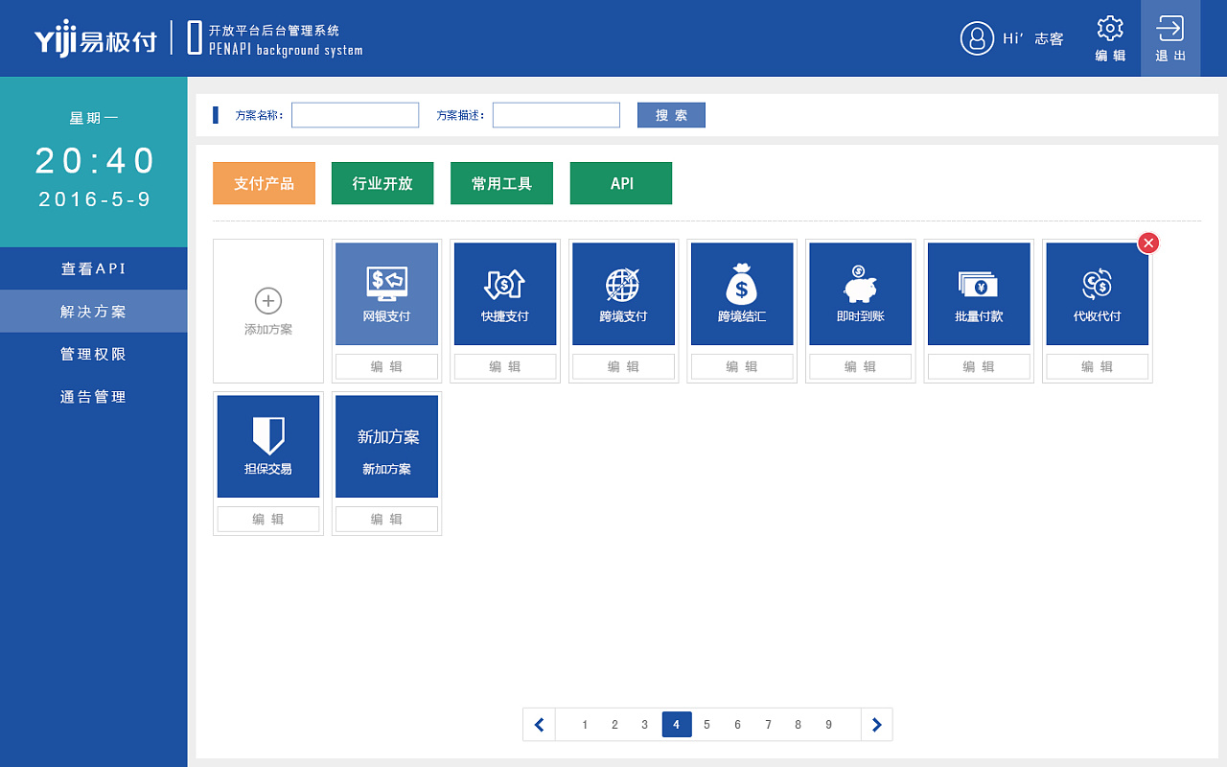Select the 支付产品 tab
The height and width of the screenshot is (767, 1227).
(x=264, y=183)
